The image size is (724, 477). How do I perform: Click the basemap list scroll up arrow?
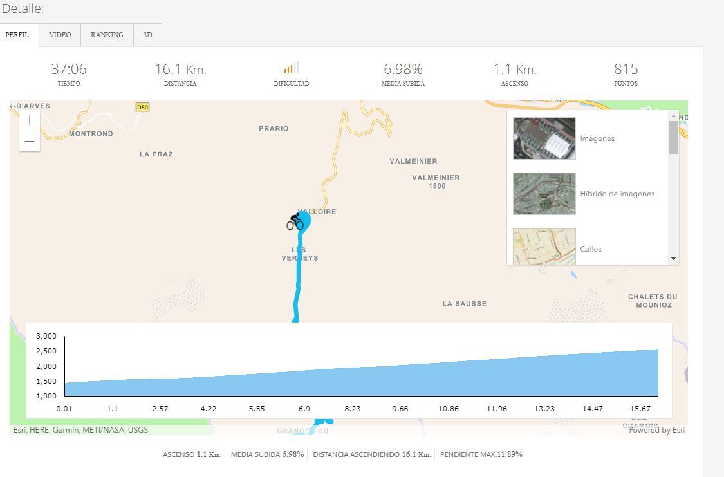[673, 115]
